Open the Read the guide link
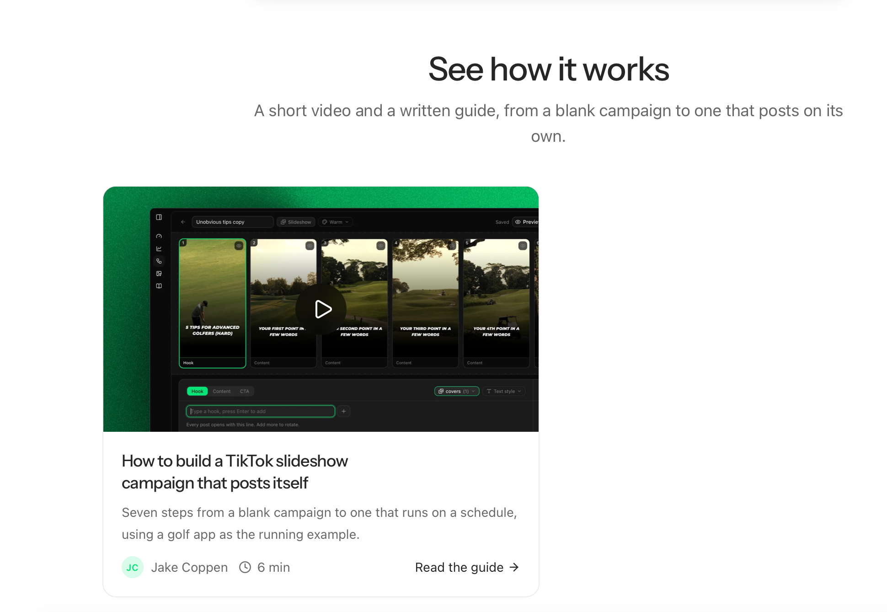 click(467, 567)
